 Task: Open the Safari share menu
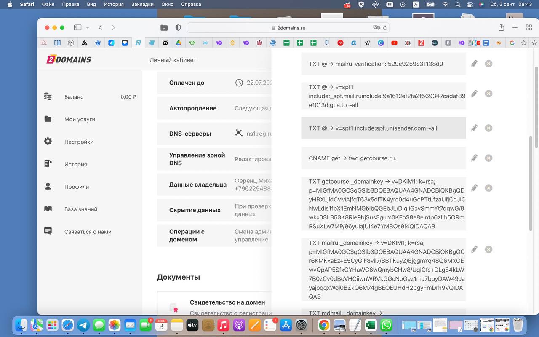tap(501, 27)
